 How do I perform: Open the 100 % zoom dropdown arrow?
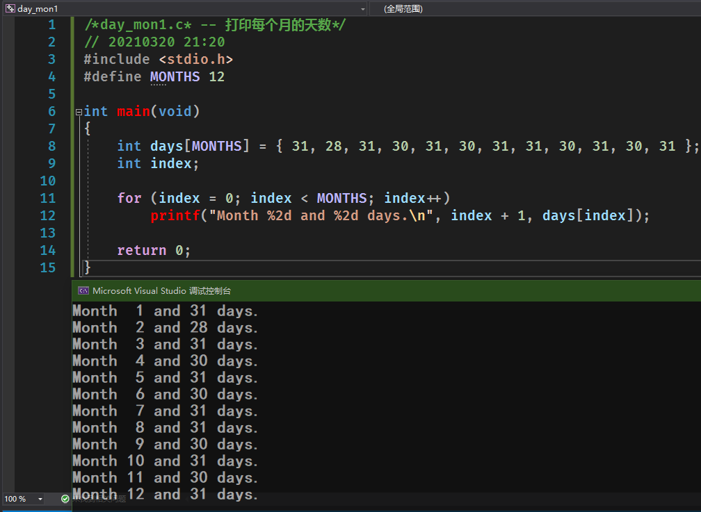click(x=40, y=499)
